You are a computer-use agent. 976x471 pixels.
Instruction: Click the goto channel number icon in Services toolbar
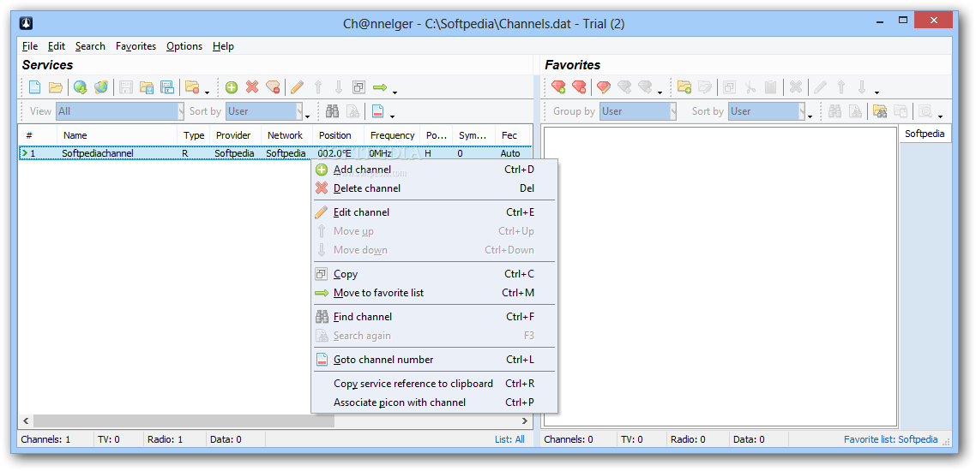pos(377,112)
